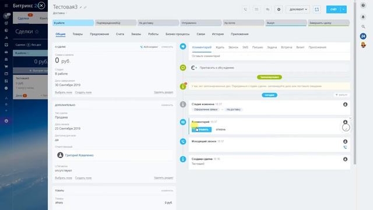
Task: Close the deal card slider panel
Action: click(41, 5)
